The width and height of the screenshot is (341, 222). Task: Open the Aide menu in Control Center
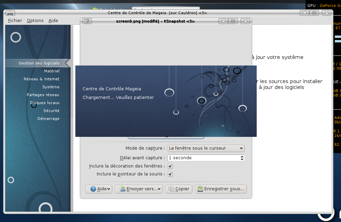pos(53,20)
